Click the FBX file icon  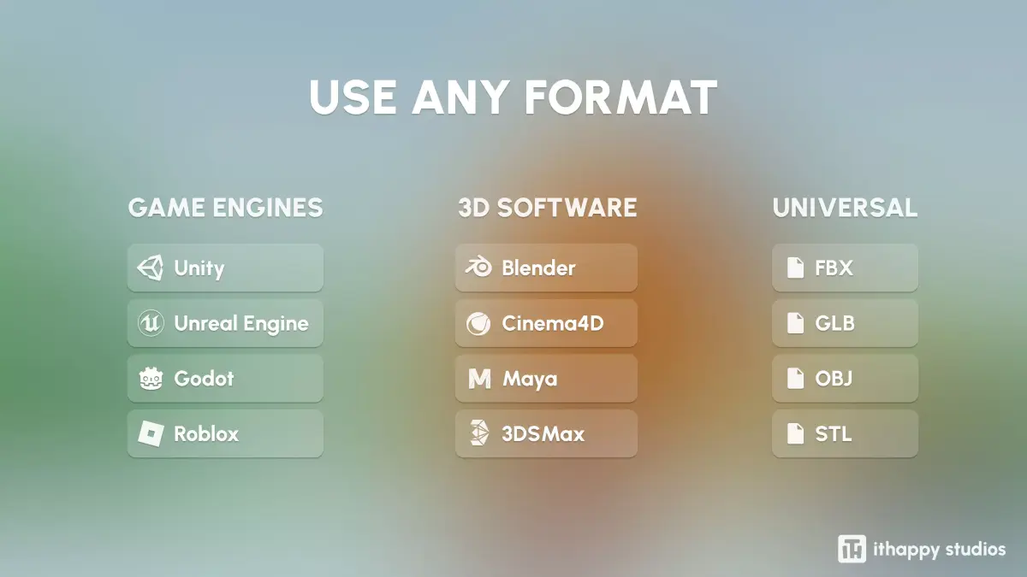pyautogui.click(x=796, y=268)
